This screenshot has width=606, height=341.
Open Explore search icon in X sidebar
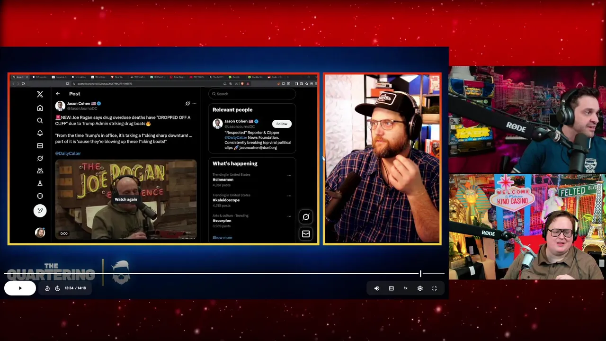(40, 120)
